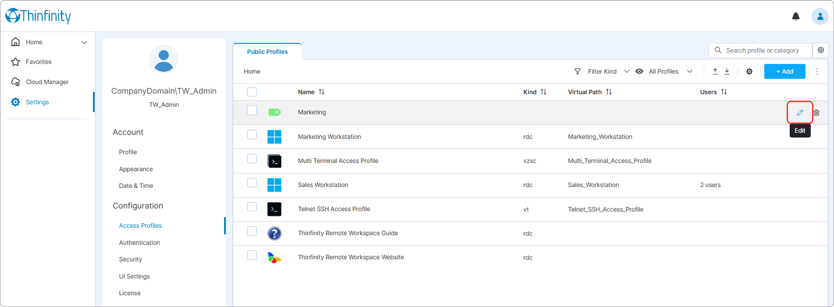
Task: Open the Filter Kind dropdown
Action: point(608,71)
